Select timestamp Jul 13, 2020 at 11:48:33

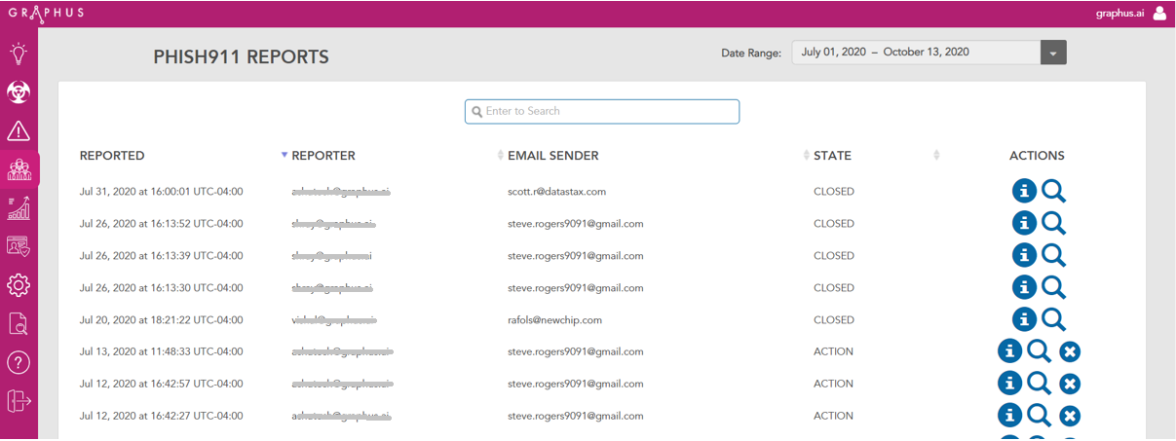[162, 352]
